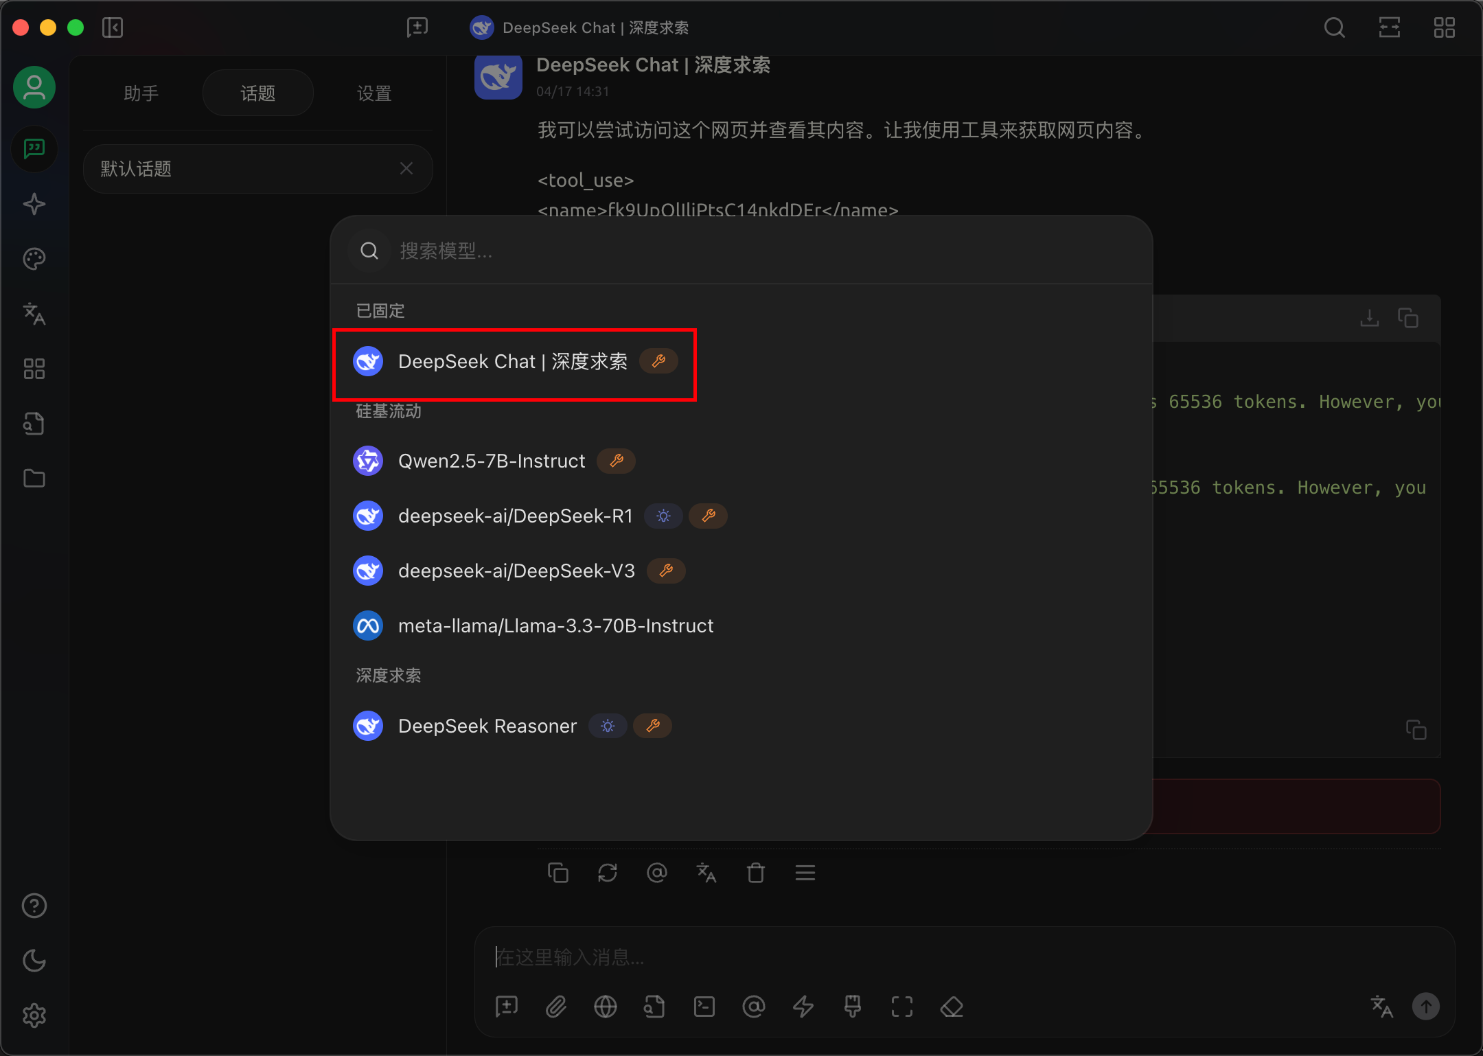Viewport: 1483px width, 1056px height.
Task: Switch to the 话题 tab
Action: (258, 93)
